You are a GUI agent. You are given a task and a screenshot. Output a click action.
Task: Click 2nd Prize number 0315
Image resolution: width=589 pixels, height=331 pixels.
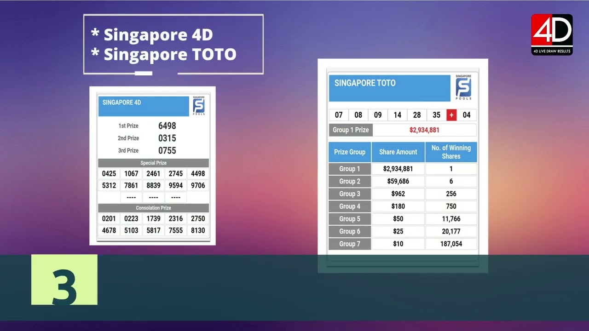(x=167, y=138)
